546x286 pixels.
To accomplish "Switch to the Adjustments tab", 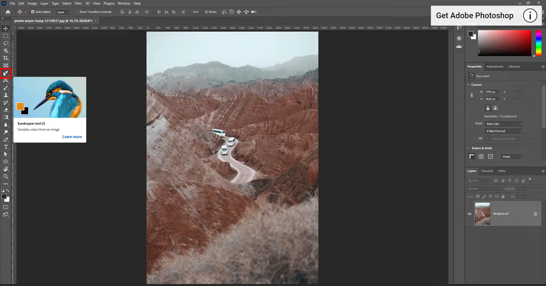I will click(495, 67).
